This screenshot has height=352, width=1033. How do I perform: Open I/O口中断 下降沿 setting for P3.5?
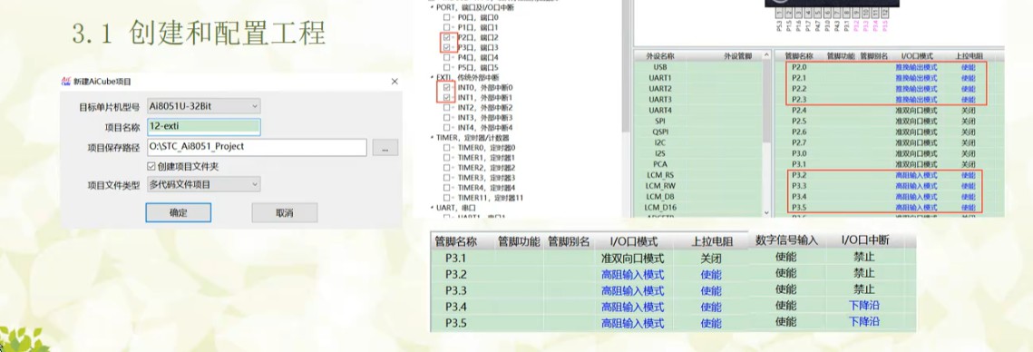coord(863,322)
